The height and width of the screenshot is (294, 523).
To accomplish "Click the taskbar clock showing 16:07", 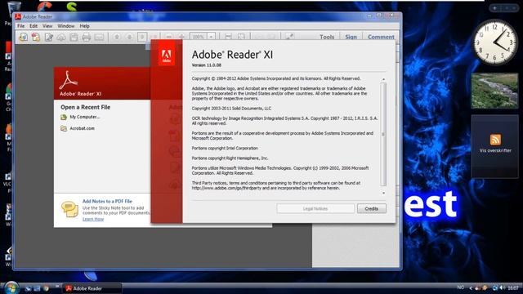I will [513, 287].
